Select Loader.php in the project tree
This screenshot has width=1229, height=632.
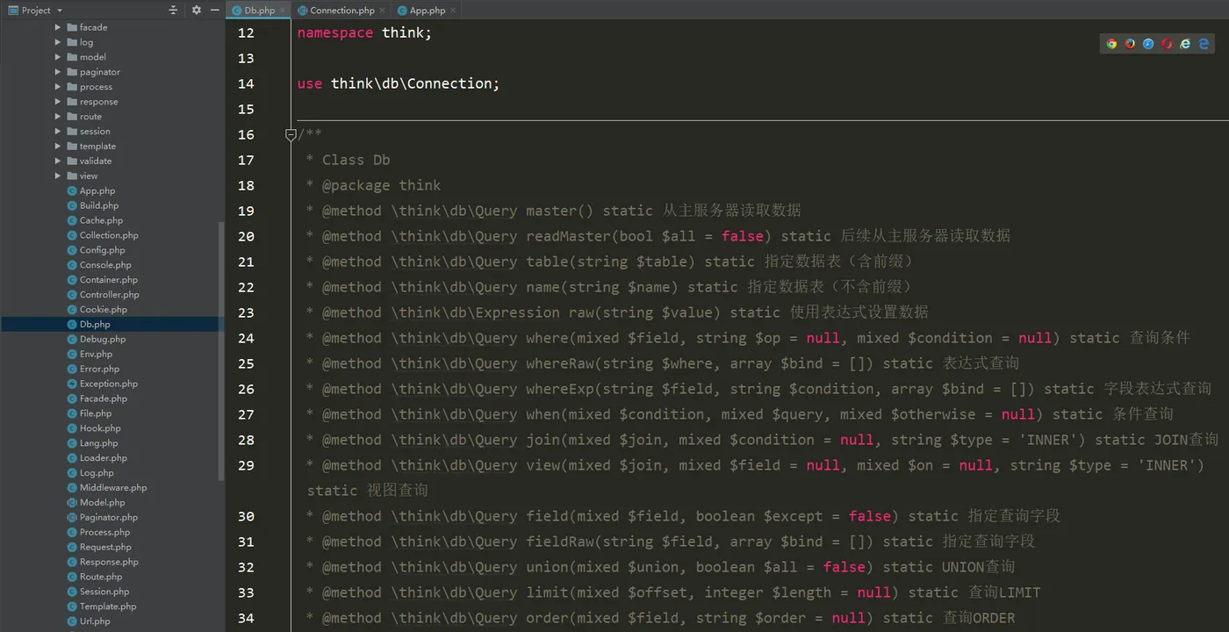coord(97,458)
